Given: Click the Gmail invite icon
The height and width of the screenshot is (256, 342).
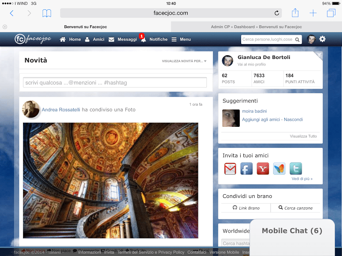Looking at the screenshot, I should tap(230, 168).
